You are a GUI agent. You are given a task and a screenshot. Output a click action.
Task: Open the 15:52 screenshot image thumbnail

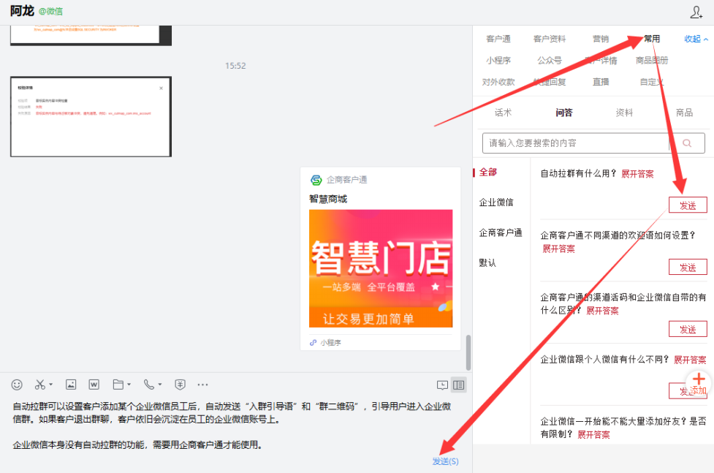click(x=91, y=117)
